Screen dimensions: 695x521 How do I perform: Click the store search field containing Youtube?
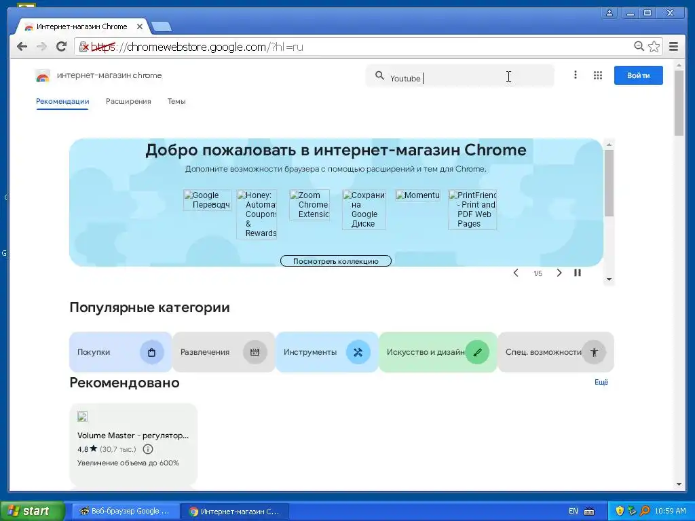tap(459, 76)
